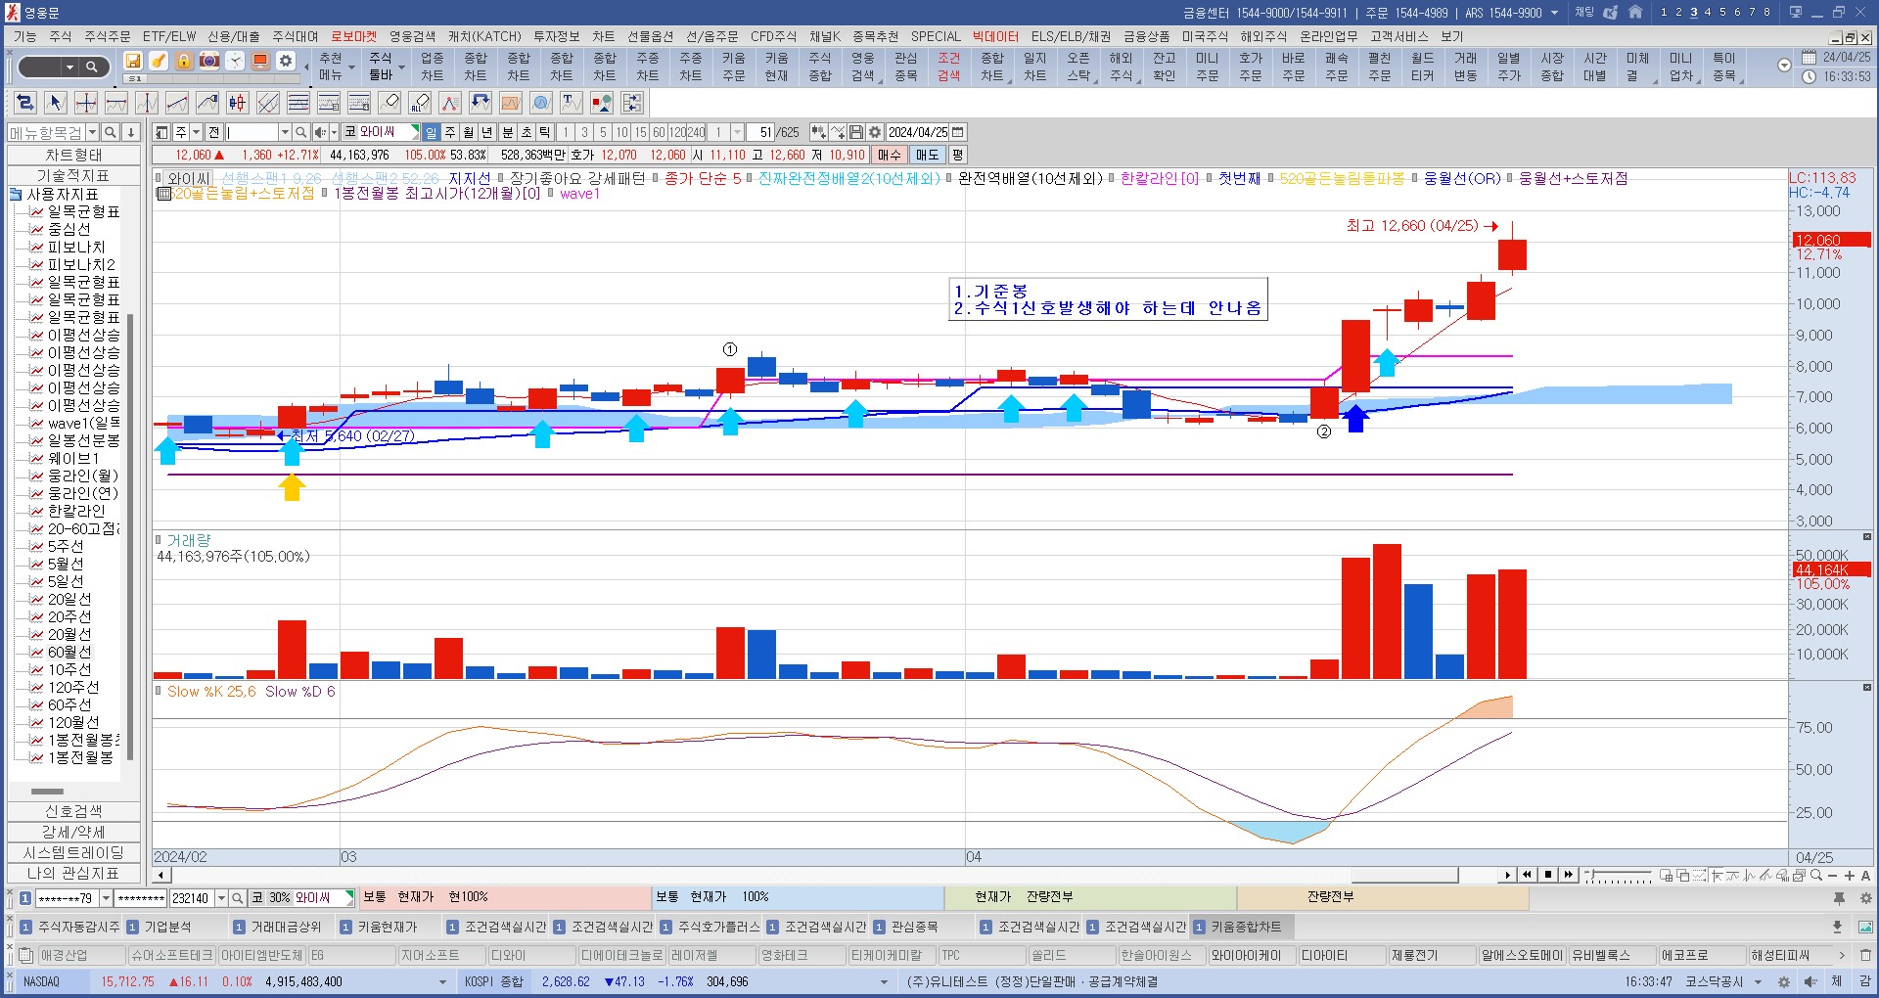The image size is (1879, 998).
Task: Open the 메뉴항목검색 dropdown arrow
Action: pyautogui.click(x=93, y=132)
